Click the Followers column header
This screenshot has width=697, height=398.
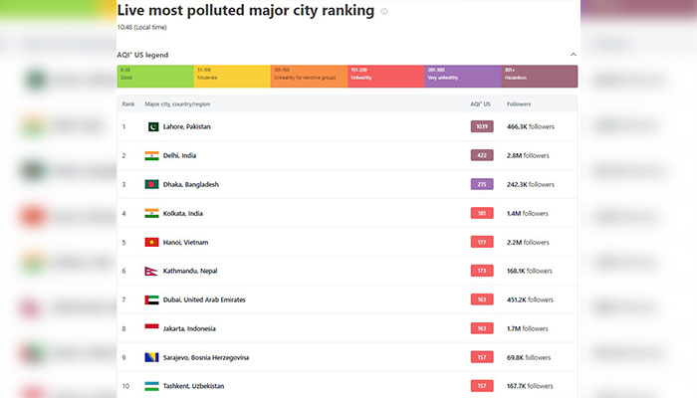click(x=519, y=103)
